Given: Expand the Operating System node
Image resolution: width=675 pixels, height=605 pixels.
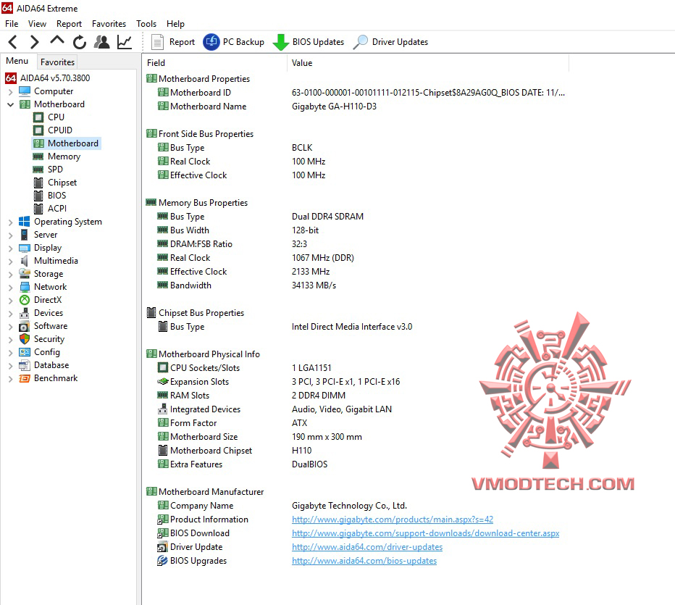Looking at the screenshot, I should 10,222.
